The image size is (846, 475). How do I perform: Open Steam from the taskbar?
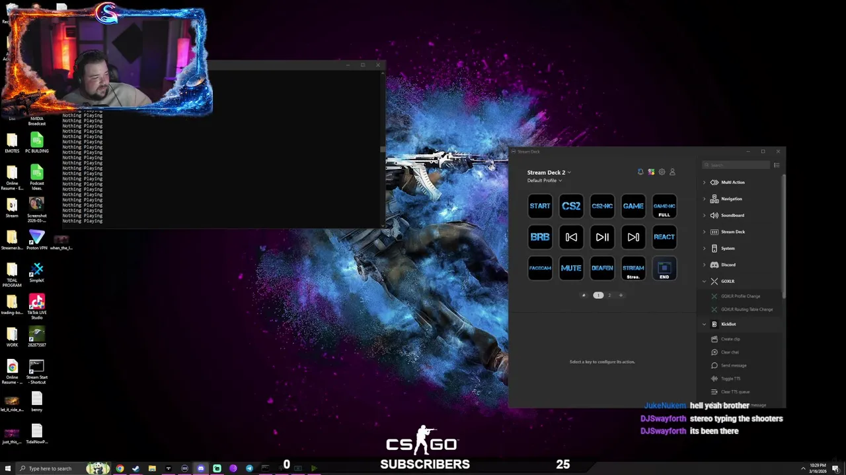tap(136, 468)
